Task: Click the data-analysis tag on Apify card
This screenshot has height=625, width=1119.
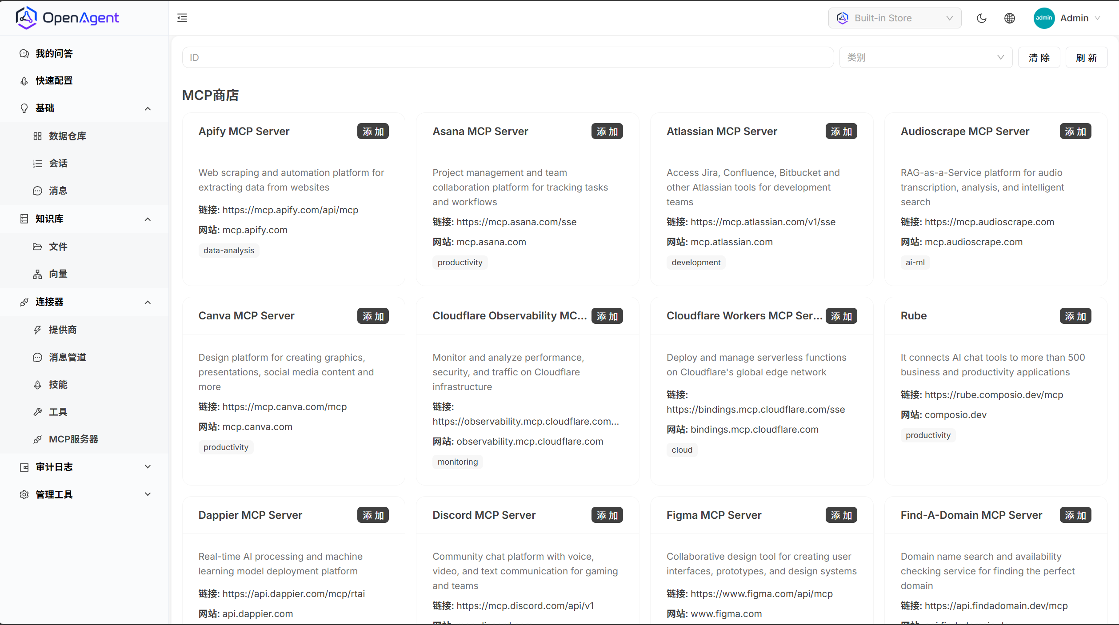Action: pyautogui.click(x=229, y=251)
